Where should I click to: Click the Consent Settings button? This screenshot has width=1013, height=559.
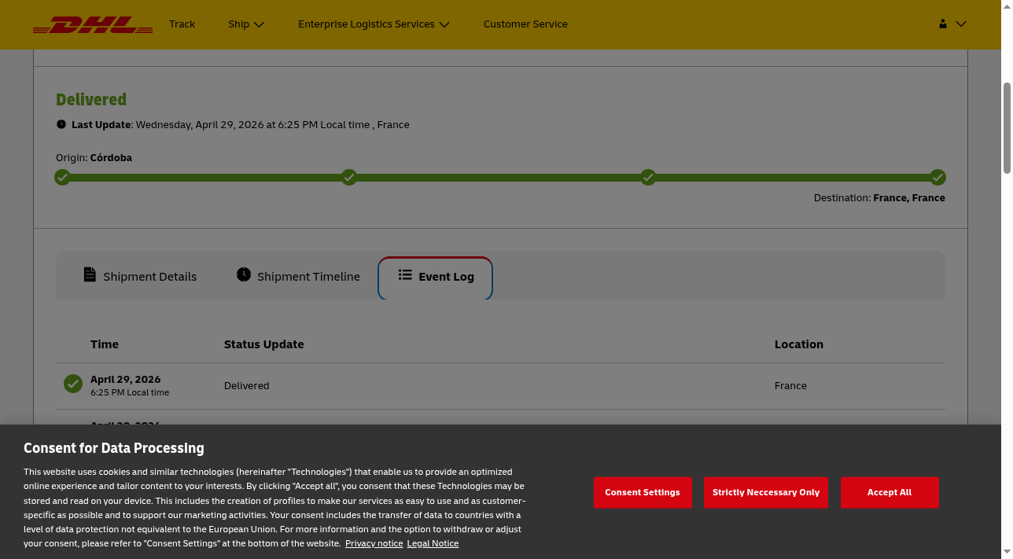[x=643, y=492]
